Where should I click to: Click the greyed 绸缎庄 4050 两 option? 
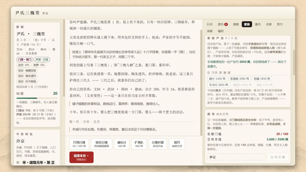click(x=242, y=85)
